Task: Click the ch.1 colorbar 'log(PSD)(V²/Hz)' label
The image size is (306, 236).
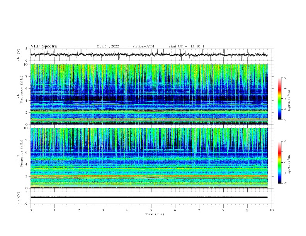Action: point(289,101)
